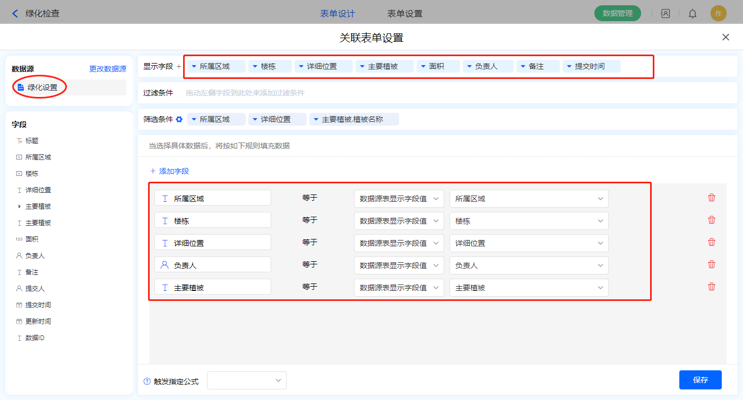The height and width of the screenshot is (400, 743).
Task: Click the 保存 button
Action: click(x=700, y=380)
